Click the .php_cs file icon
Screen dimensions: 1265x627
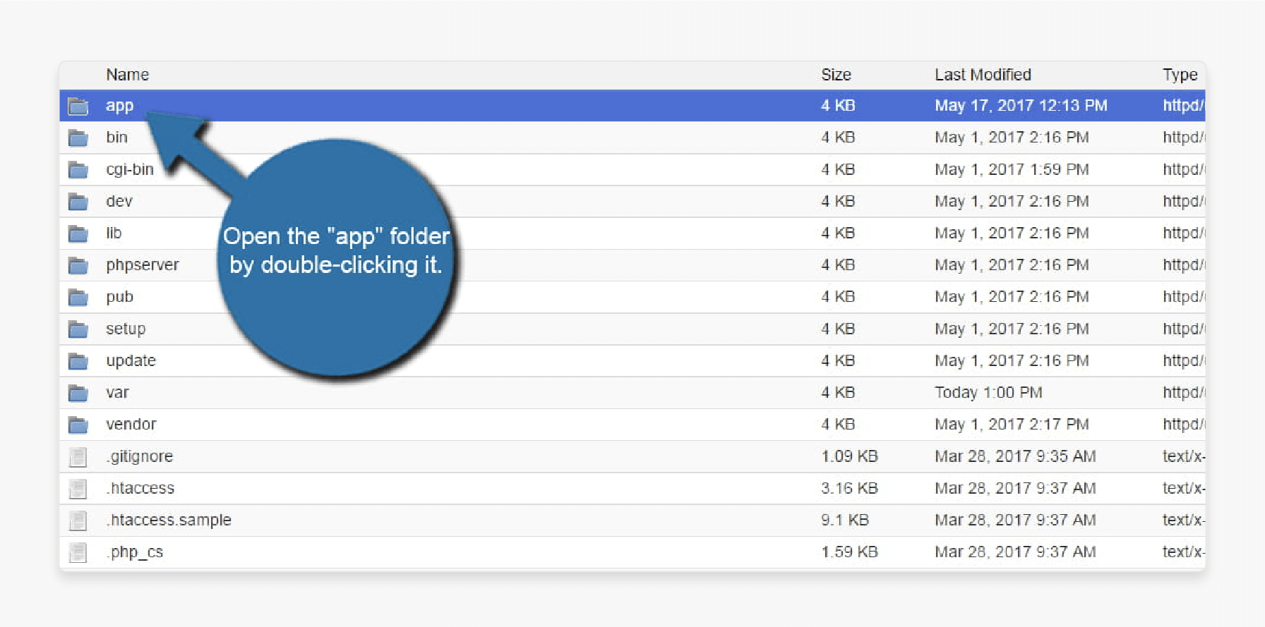click(x=78, y=552)
